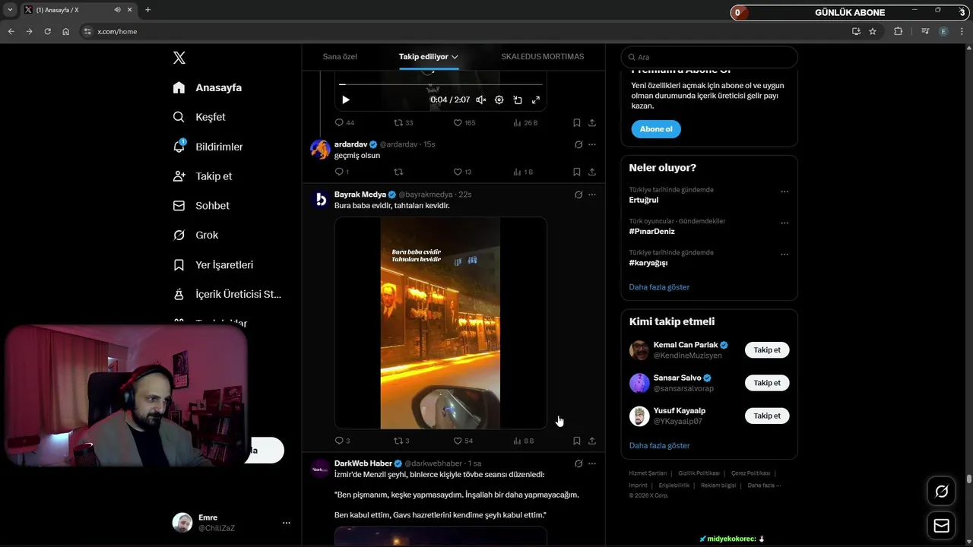Image resolution: width=973 pixels, height=547 pixels.
Task: Open more options on ardardav post
Action: pyautogui.click(x=592, y=144)
